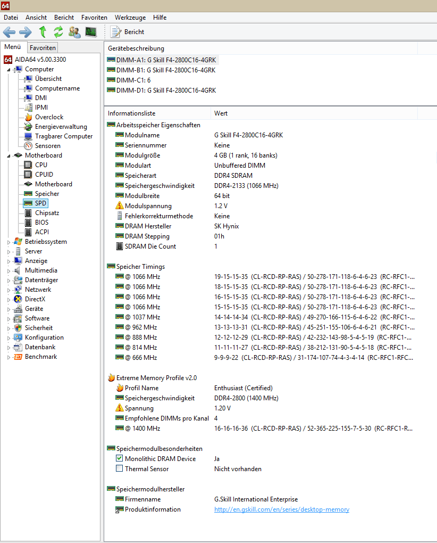The image size is (437, 543).
Task: Click the Back arrow toolbar icon
Action: (9, 32)
